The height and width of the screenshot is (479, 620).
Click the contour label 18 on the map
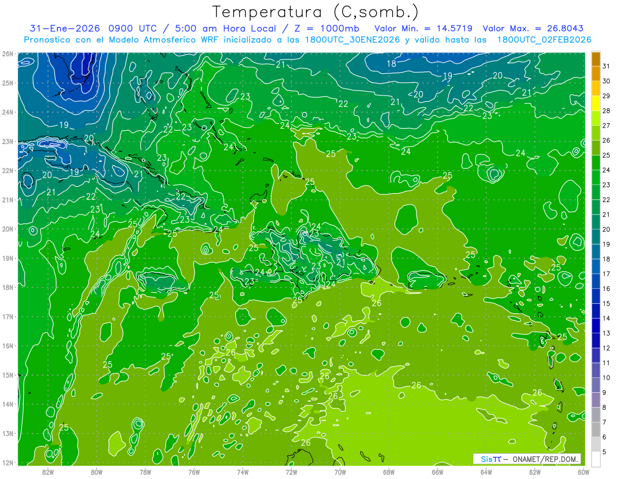391,64
